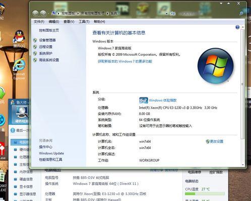This screenshot has height=201, width=251.
Task: Click the 硬盘信息 icon in the 鲁大师 sidebar
Action: [15, 179]
